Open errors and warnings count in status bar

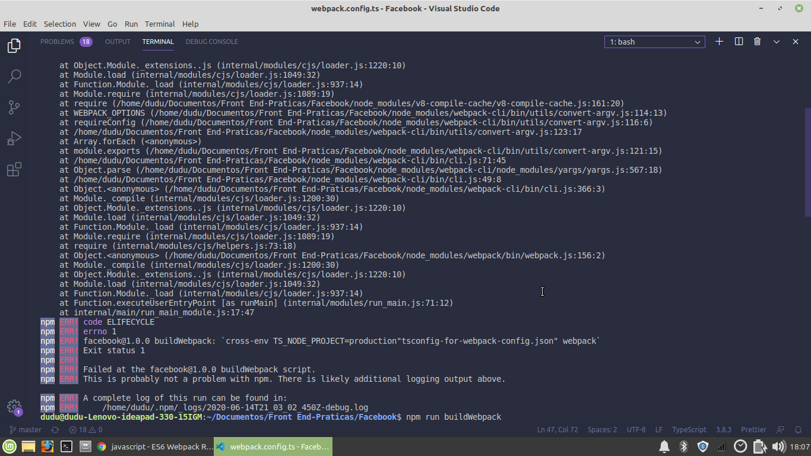coord(85,430)
